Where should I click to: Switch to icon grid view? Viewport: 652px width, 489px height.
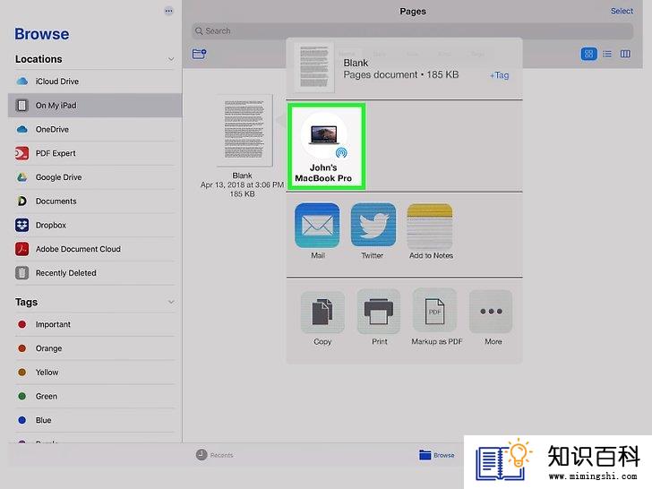pyautogui.click(x=588, y=54)
